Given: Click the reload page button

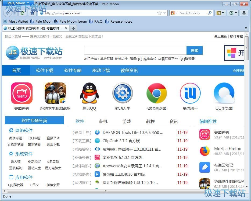Looking at the screenshot, I should (22, 13).
